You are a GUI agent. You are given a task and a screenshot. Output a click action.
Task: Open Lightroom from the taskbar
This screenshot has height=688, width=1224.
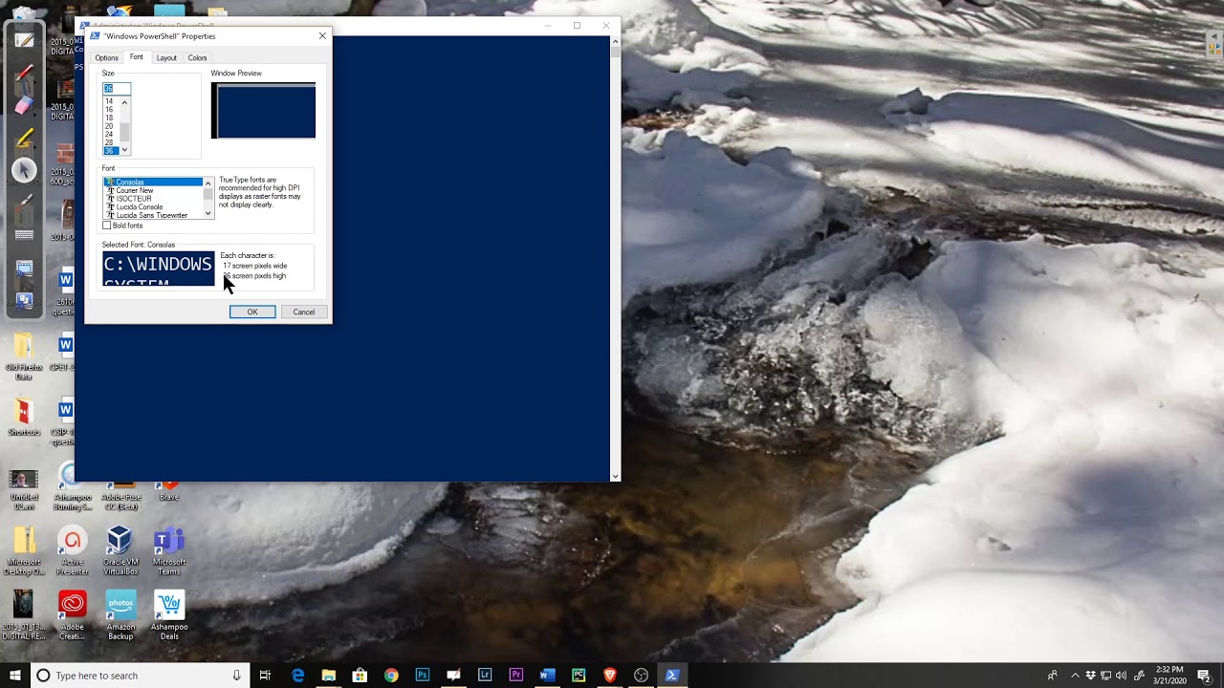tap(485, 676)
